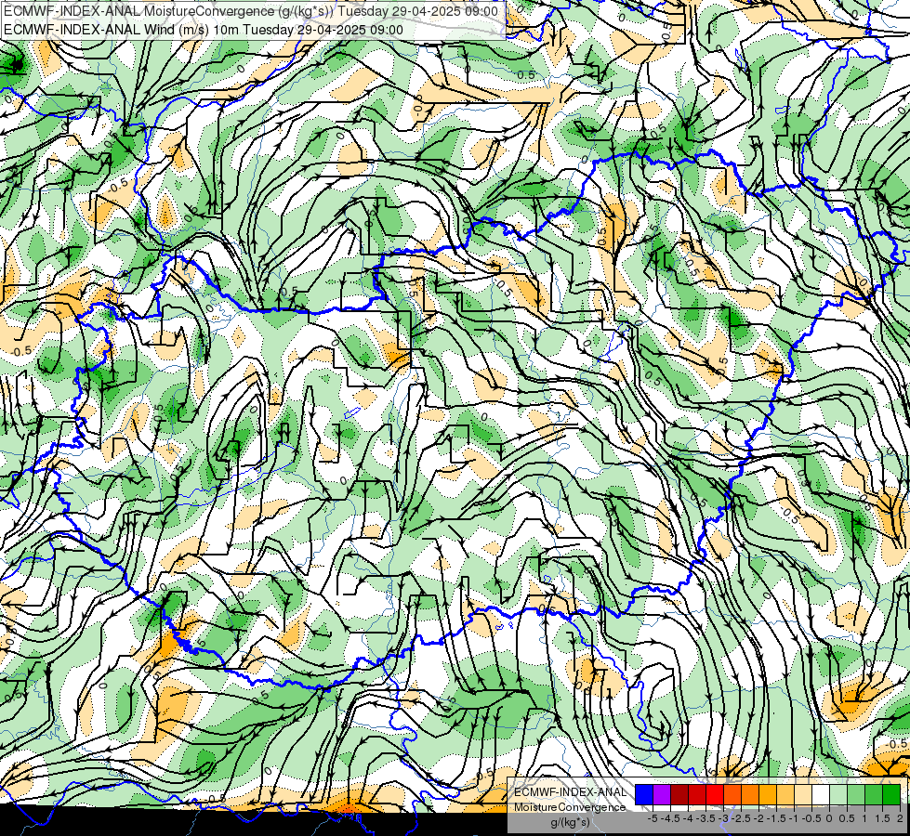Click the MoistureConvergence title line at the top
910x836 pixels.
(x=251, y=11)
